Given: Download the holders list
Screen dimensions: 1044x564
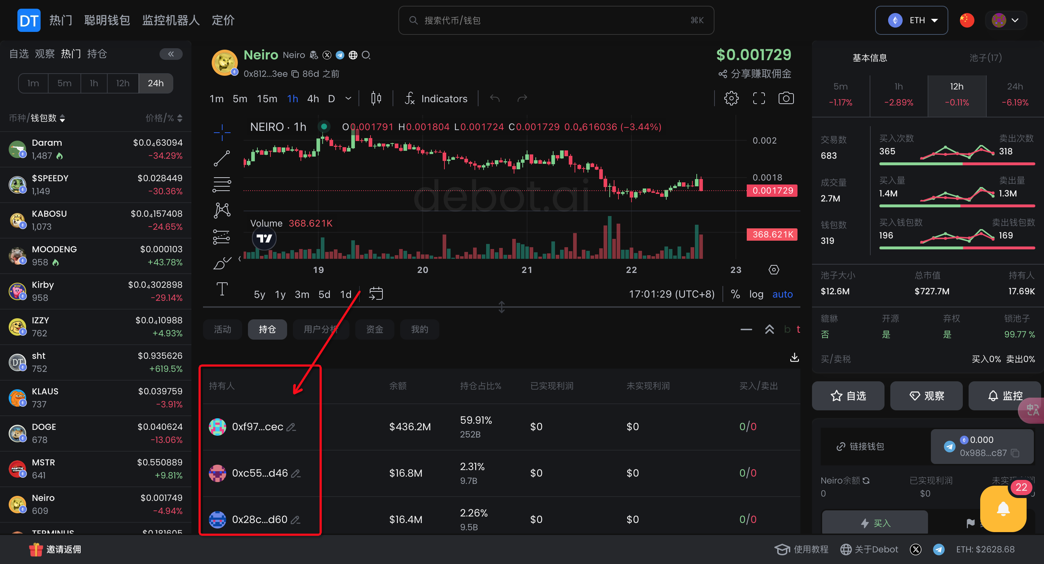Looking at the screenshot, I should 794,357.
